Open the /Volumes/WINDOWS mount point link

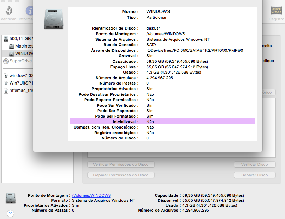click(91, 195)
